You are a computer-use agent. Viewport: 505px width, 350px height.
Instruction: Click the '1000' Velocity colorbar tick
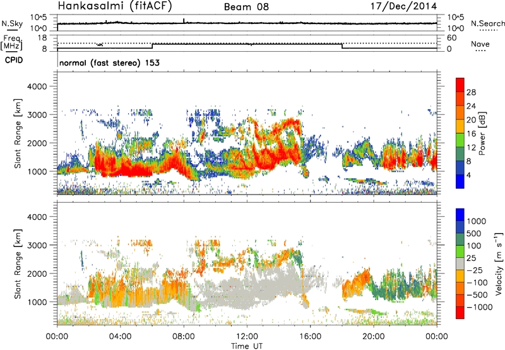pyautogui.click(x=476, y=221)
